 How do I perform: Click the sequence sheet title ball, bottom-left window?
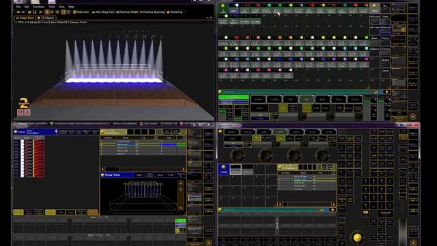click(x=102, y=132)
